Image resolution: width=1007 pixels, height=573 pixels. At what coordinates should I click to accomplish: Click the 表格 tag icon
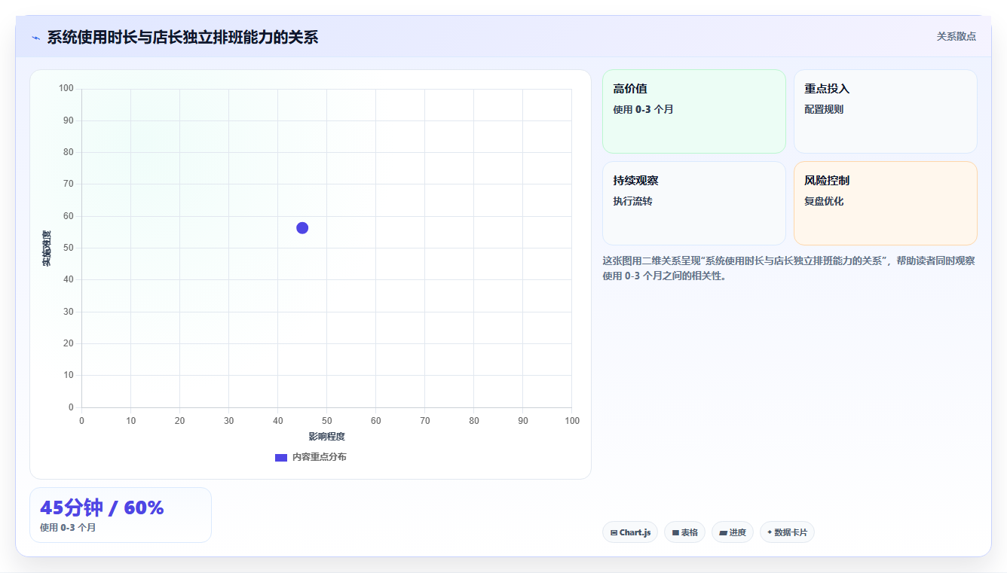pyautogui.click(x=675, y=533)
